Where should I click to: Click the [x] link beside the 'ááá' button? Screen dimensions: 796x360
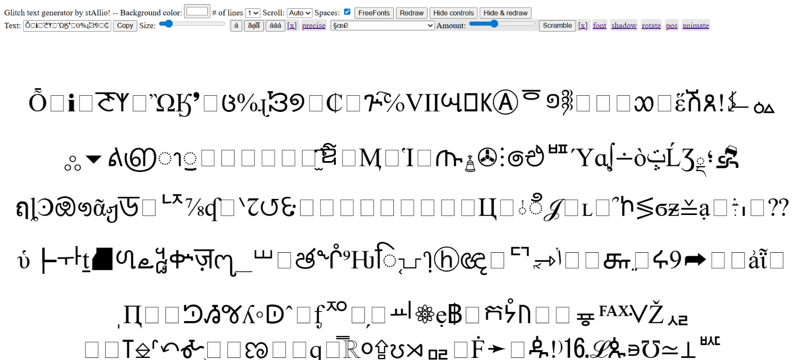pyautogui.click(x=292, y=25)
